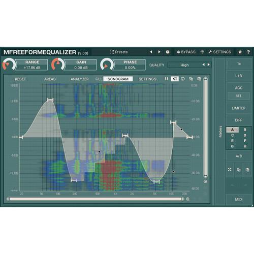The width and height of the screenshot is (254, 254).
Task: Click the undo/reset circular arrow icon
Action: coord(183,79)
